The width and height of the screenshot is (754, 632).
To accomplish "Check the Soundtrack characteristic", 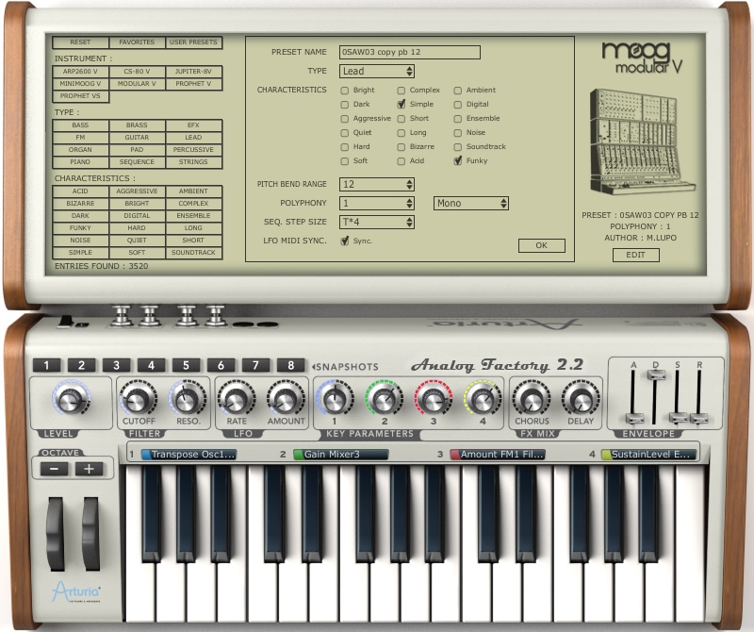I will pyautogui.click(x=458, y=147).
